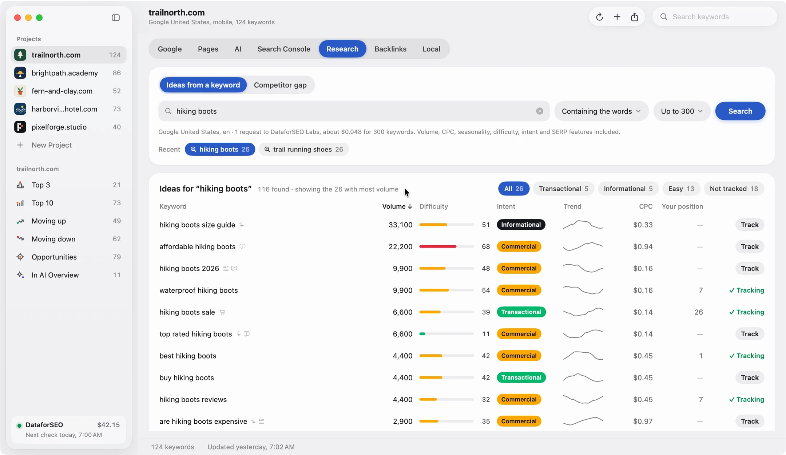Open the Opportunities target icon
The image size is (786, 455).
(20, 257)
